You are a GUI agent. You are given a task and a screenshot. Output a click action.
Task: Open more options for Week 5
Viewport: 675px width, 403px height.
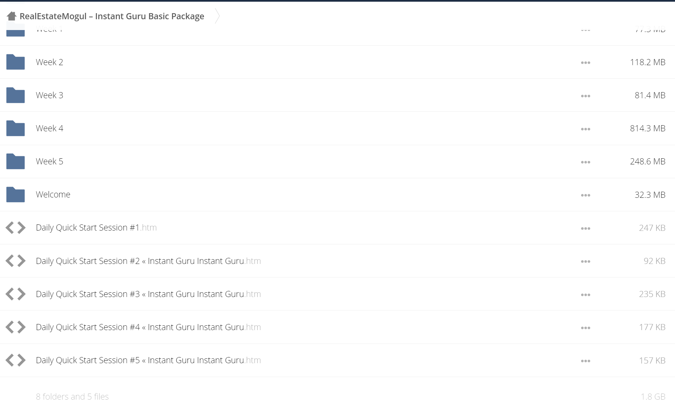click(585, 162)
